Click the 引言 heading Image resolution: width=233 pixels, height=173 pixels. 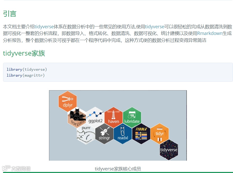point(10,14)
